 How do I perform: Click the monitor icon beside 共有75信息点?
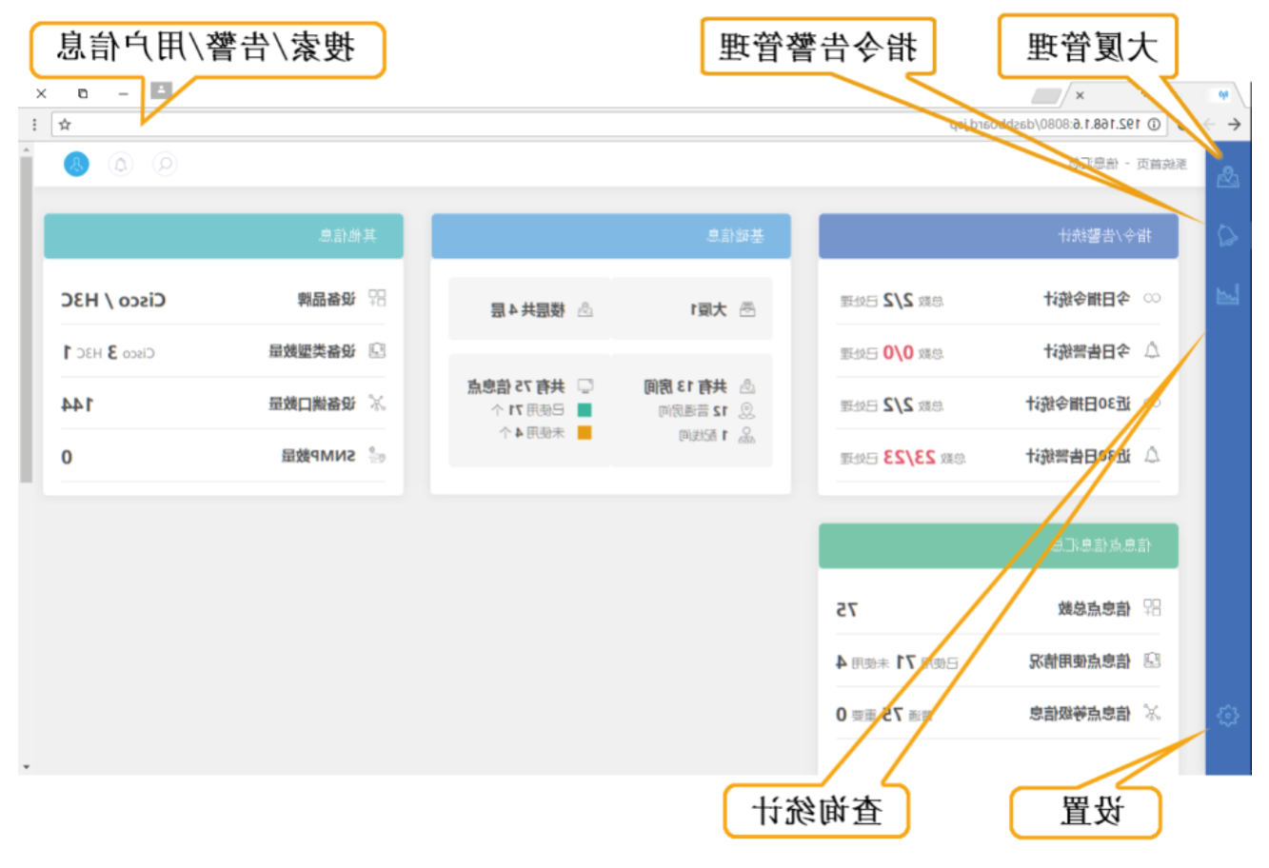coord(585,386)
